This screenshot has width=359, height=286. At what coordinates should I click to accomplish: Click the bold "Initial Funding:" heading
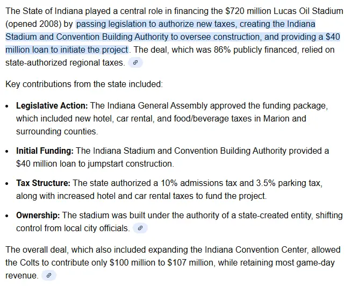[x=45, y=151]
